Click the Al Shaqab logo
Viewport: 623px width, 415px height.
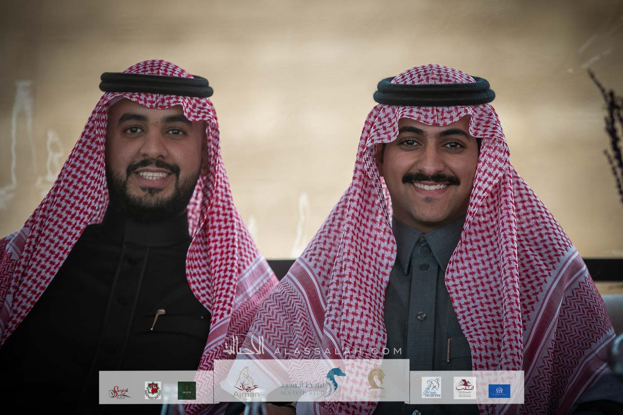pos(464,388)
